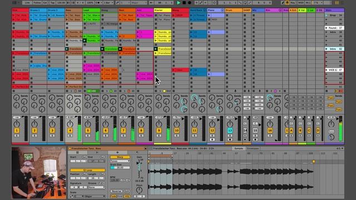Viewport: 356px width, 200px height.
Task: Toggle the cyan track activator 13
Action: click(230, 131)
